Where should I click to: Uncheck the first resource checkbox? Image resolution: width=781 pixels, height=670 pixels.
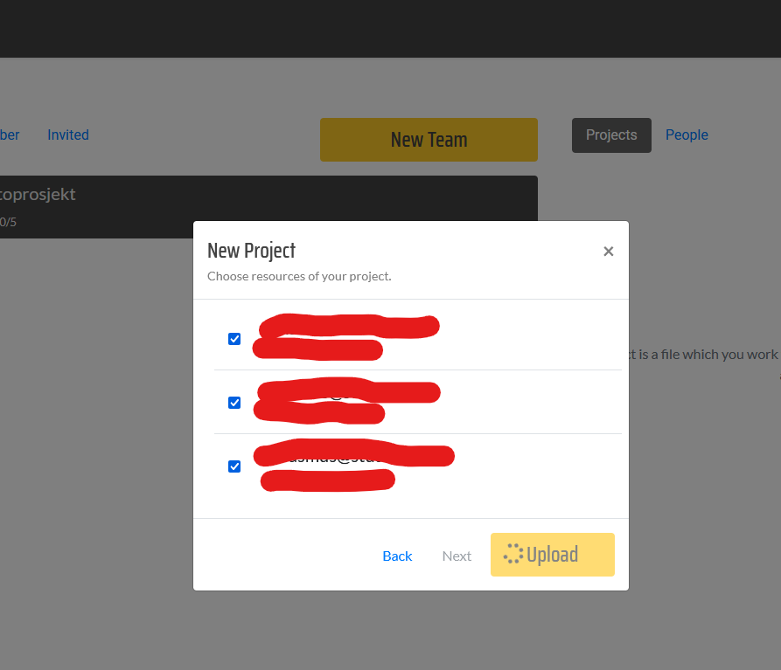(x=234, y=339)
